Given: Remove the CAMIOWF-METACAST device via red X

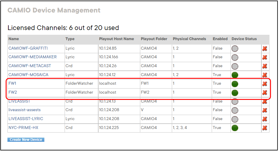Looking at the screenshot, I should [264, 66].
